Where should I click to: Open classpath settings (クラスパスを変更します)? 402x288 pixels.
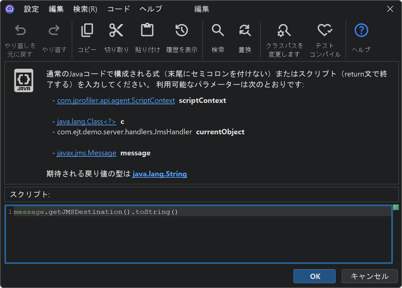click(x=284, y=31)
